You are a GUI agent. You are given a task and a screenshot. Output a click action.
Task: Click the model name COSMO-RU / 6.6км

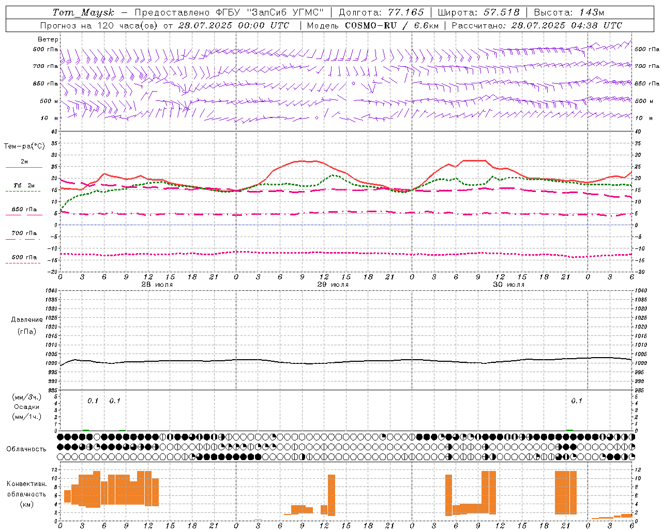click(x=392, y=25)
